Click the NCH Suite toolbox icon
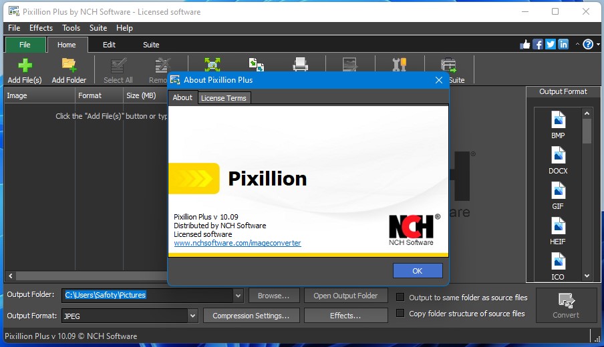604x347 pixels. 449,65
